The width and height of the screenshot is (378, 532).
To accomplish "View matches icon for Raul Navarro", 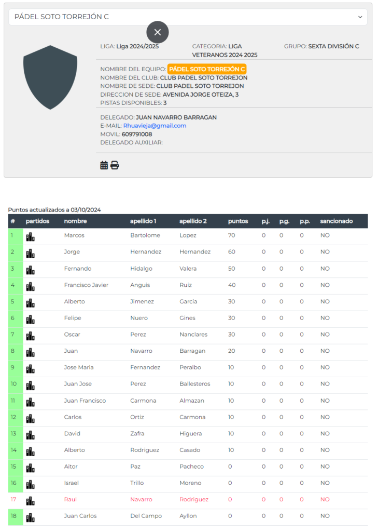I will (x=31, y=501).
